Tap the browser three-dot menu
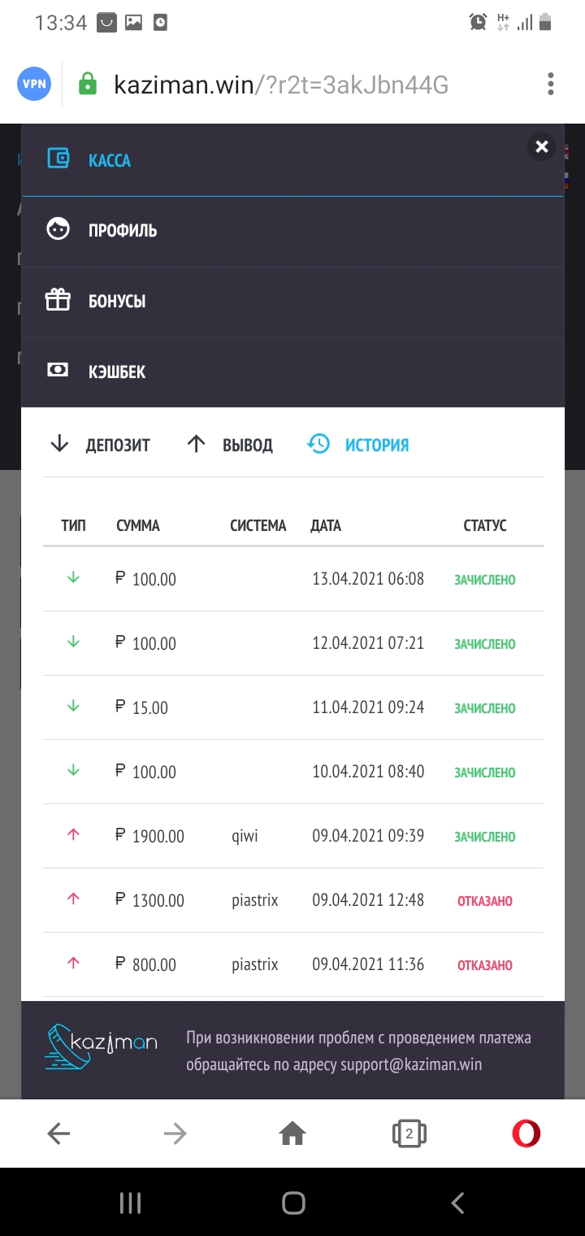This screenshot has height=1236, width=585. click(551, 84)
